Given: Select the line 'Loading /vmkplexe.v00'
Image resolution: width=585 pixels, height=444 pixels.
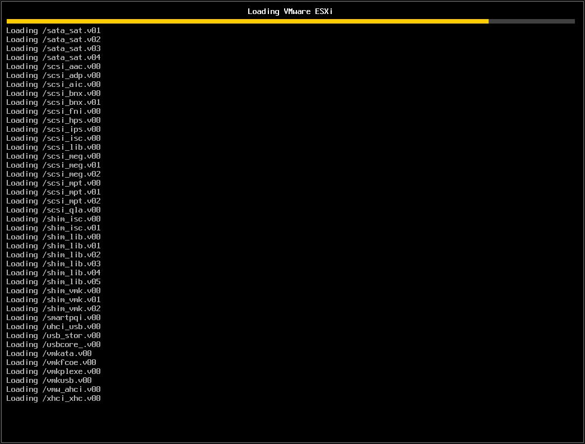Looking at the screenshot, I should pyautogui.click(x=53, y=371).
